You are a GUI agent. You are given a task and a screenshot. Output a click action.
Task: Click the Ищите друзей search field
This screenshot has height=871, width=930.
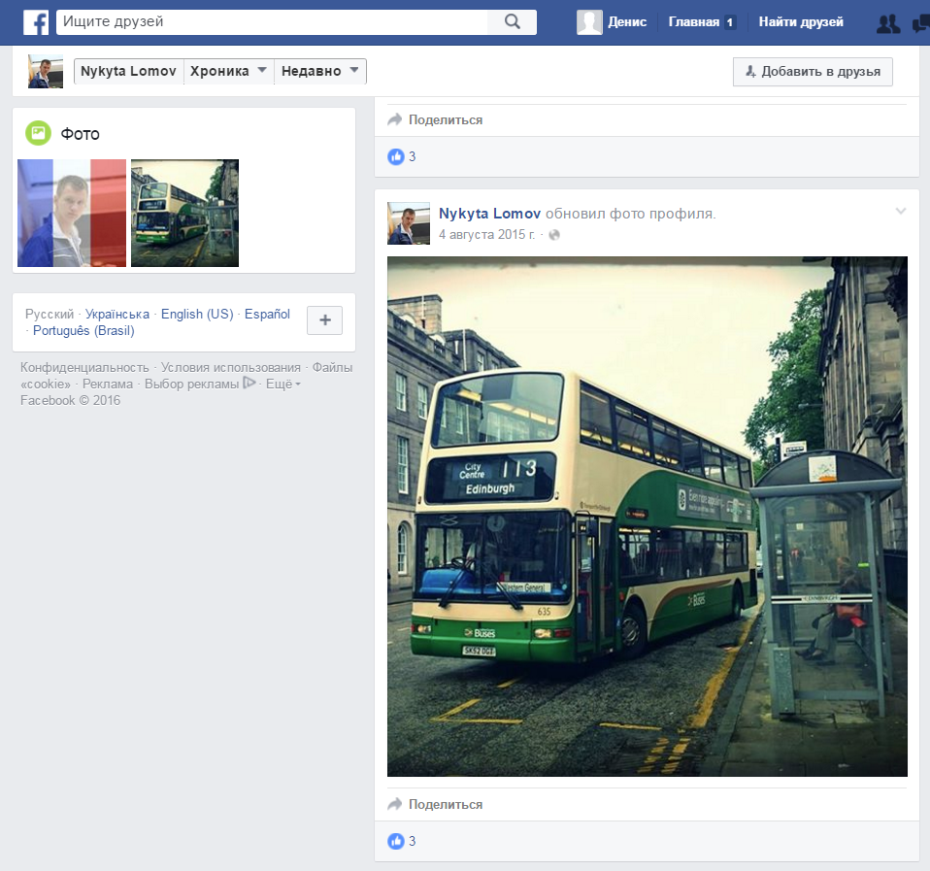(272, 21)
